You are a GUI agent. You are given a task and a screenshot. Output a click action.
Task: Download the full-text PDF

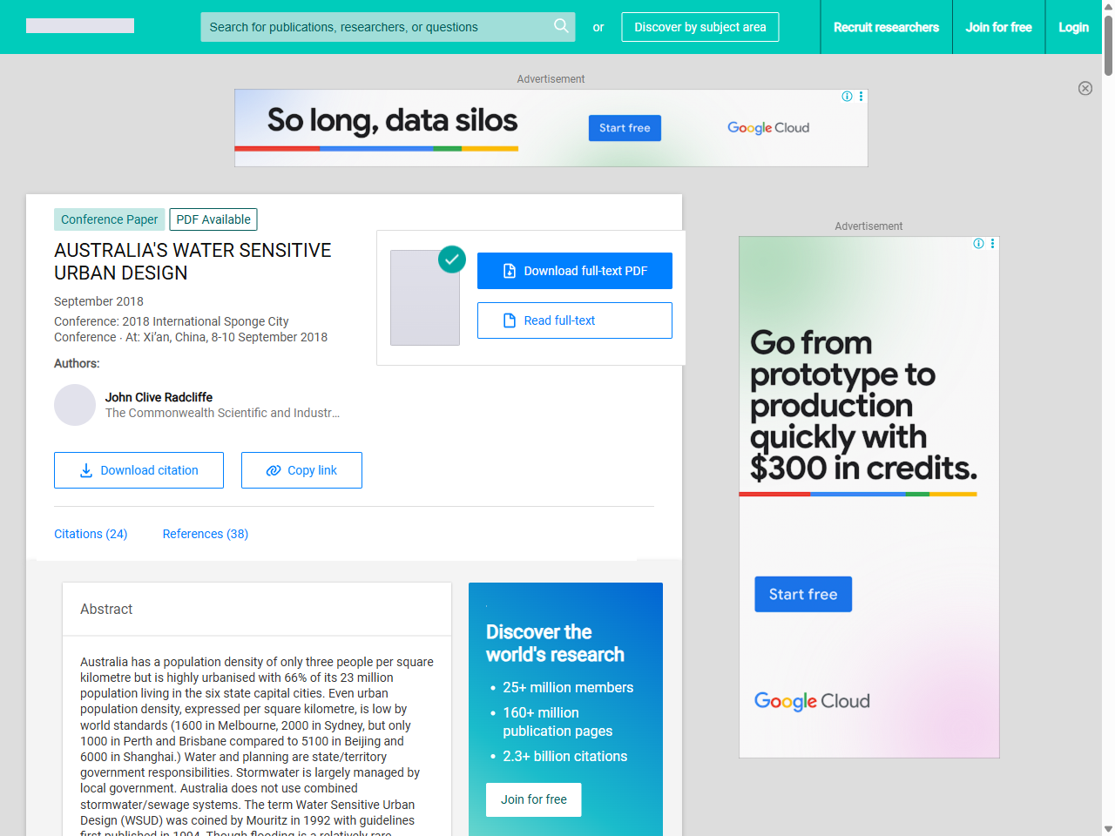point(575,271)
